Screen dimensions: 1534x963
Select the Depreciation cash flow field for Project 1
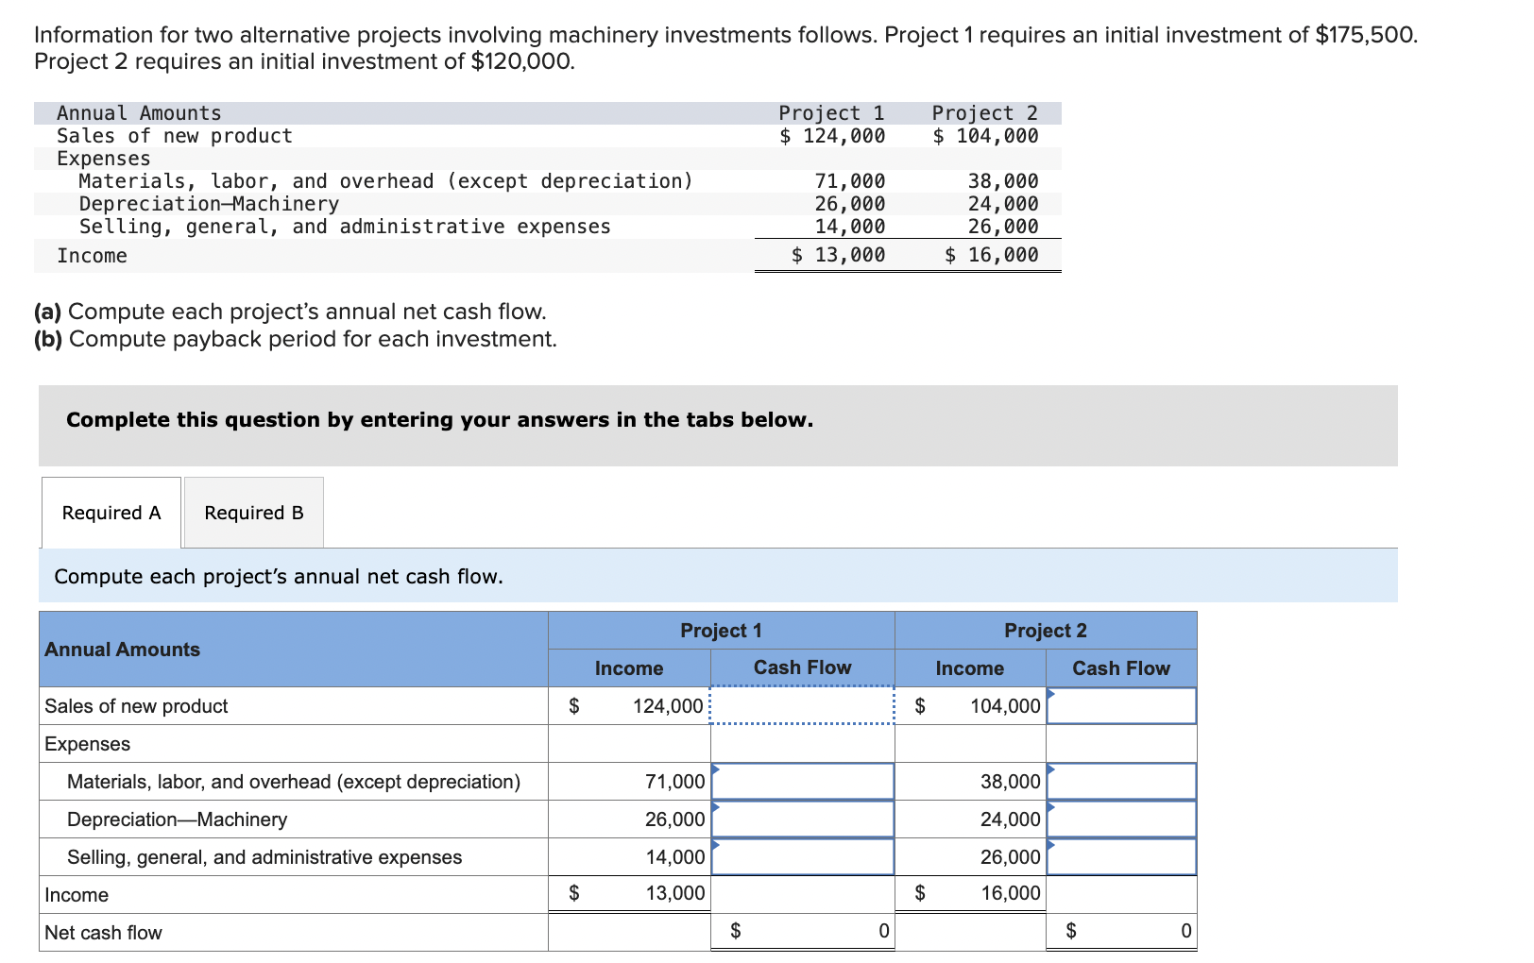[x=804, y=819]
